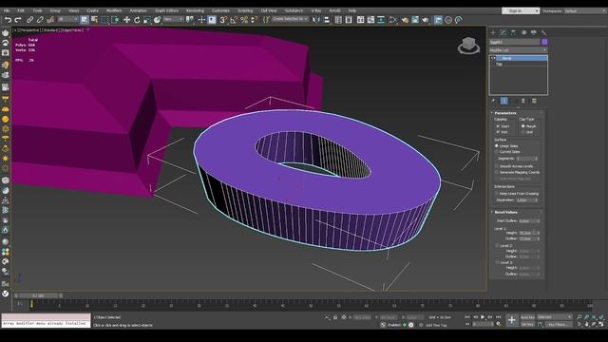The image size is (608, 342).
Task: Open the Workspaces Default dropdown
Action: (585, 10)
